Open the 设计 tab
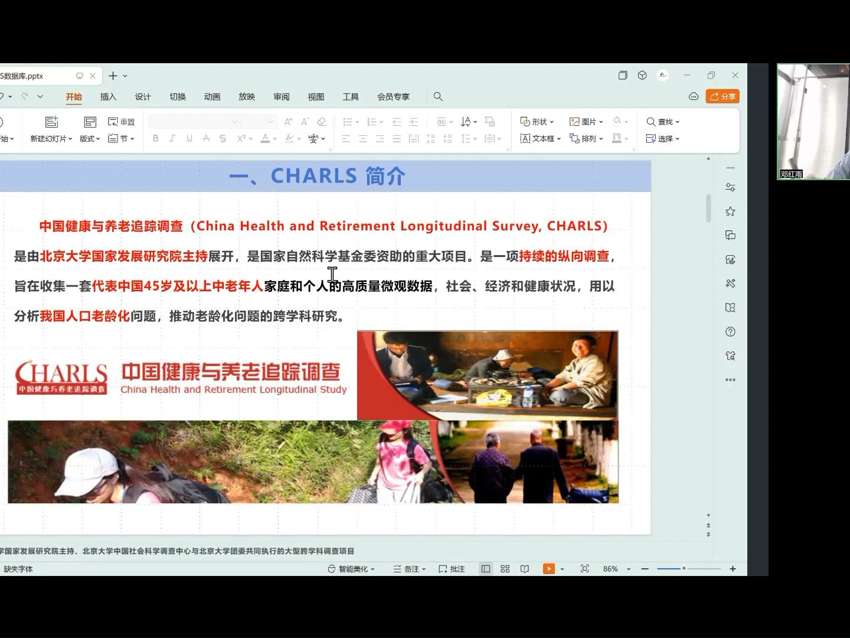850x638 pixels. coord(143,97)
